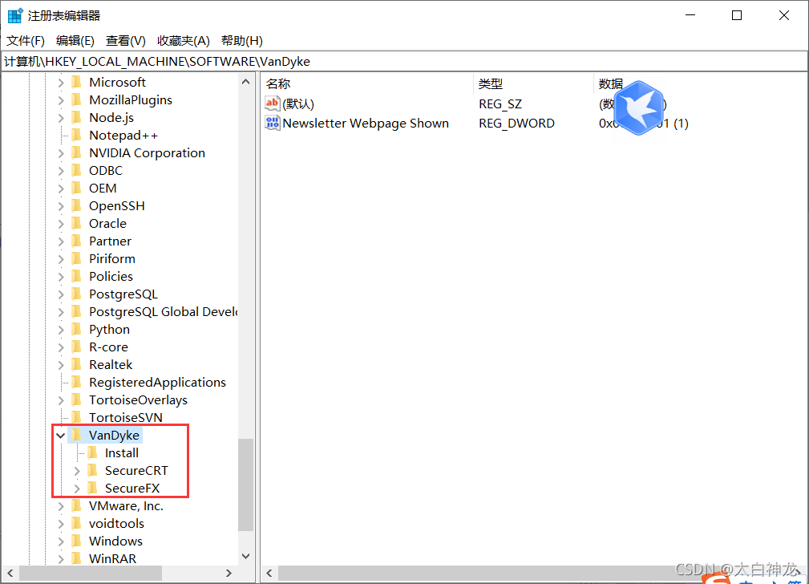The height and width of the screenshot is (584, 809).
Task: Click the TortoiseOverlays folder icon
Action: [77, 400]
